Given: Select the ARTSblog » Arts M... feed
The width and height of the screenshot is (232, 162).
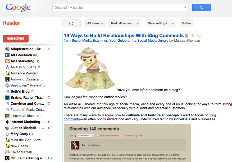Looking at the screenshot, I should tap(27, 67).
